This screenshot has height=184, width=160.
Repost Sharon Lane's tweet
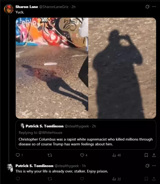[x=50, y=155]
